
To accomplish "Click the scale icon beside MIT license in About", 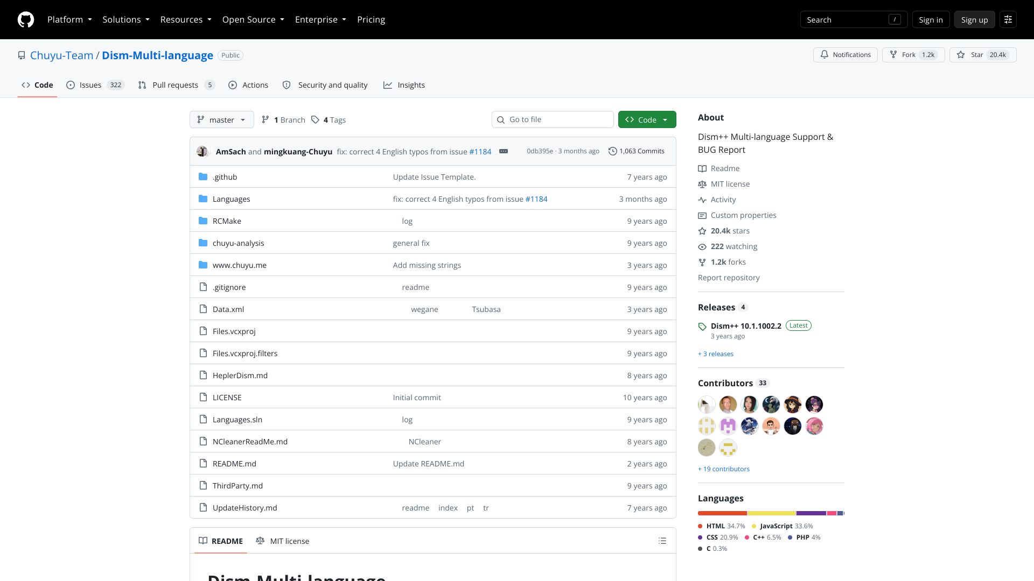I will 702,184.
